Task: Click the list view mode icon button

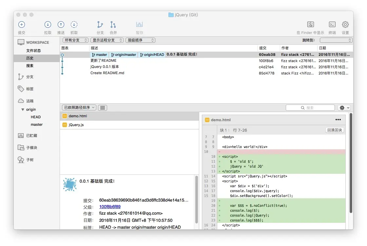Action: pos(103,107)
